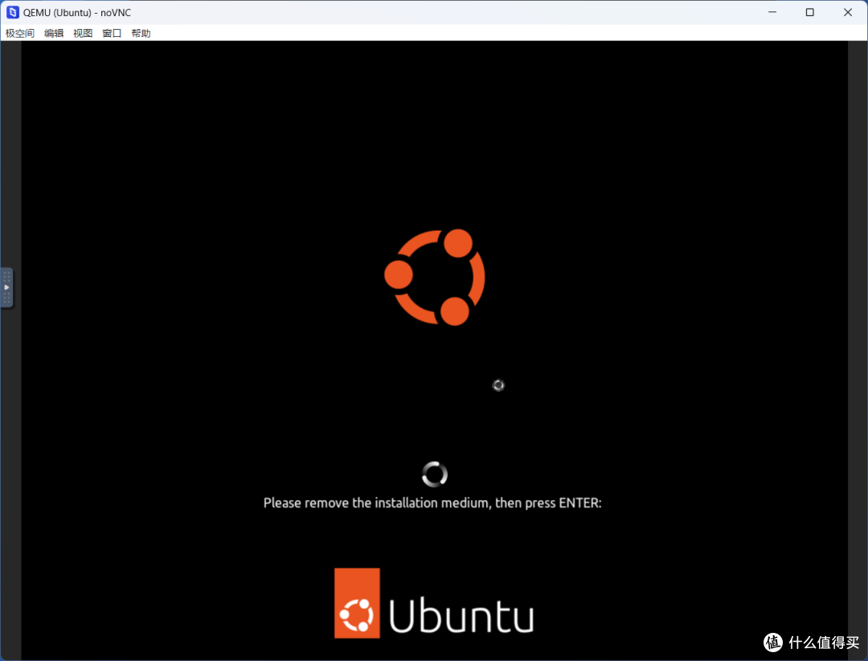Click the app icon in the title bar

click(12, 12)
